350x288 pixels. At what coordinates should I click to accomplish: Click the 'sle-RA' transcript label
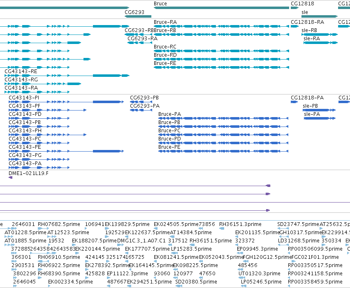tap(312, 39)
